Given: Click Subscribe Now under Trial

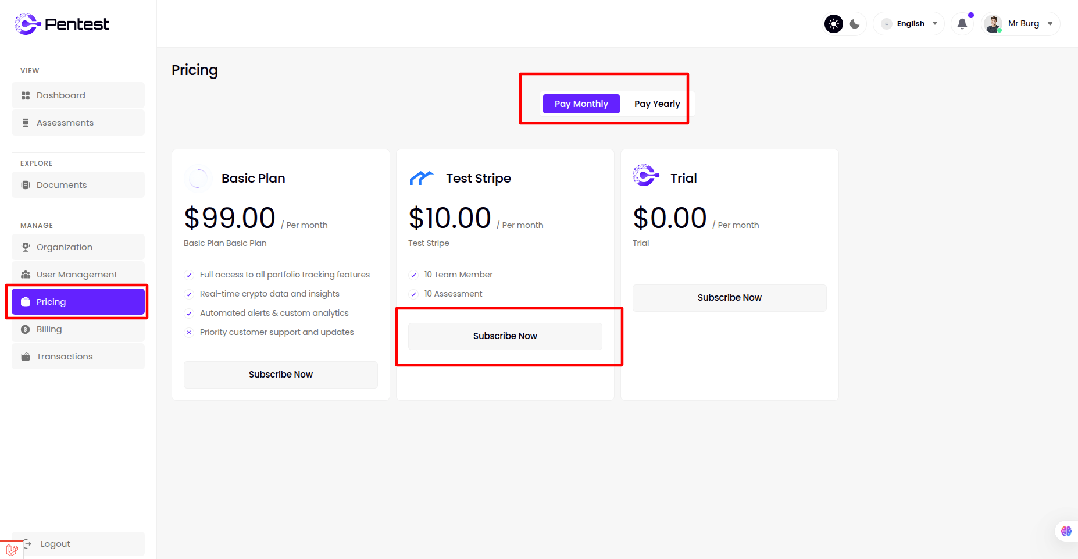Looking at the screenshot, I should point(729,297).
